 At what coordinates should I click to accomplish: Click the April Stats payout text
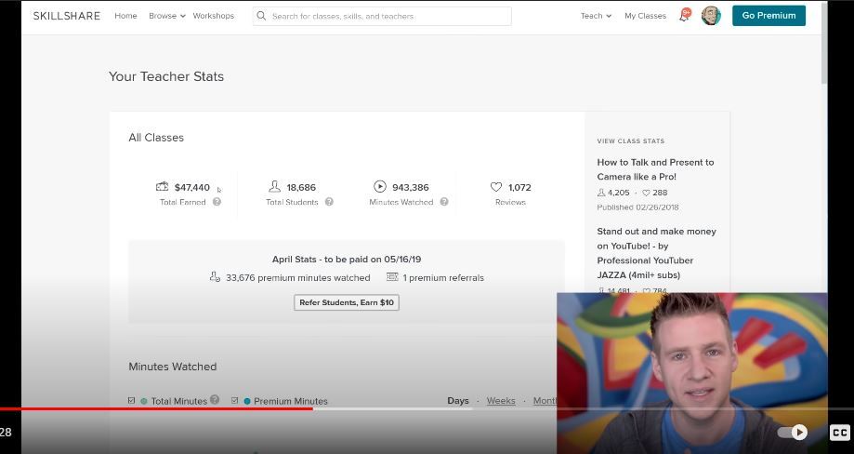[347, 260]
